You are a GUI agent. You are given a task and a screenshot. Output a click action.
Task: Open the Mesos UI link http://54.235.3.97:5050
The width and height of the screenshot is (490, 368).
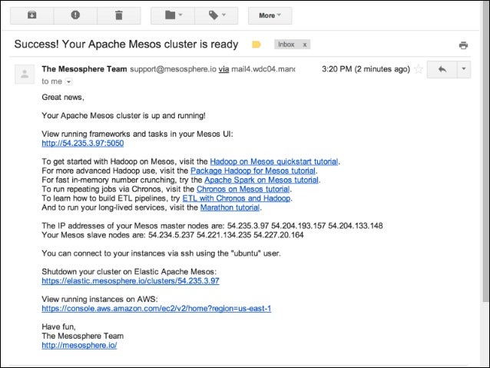coord(83,143)
